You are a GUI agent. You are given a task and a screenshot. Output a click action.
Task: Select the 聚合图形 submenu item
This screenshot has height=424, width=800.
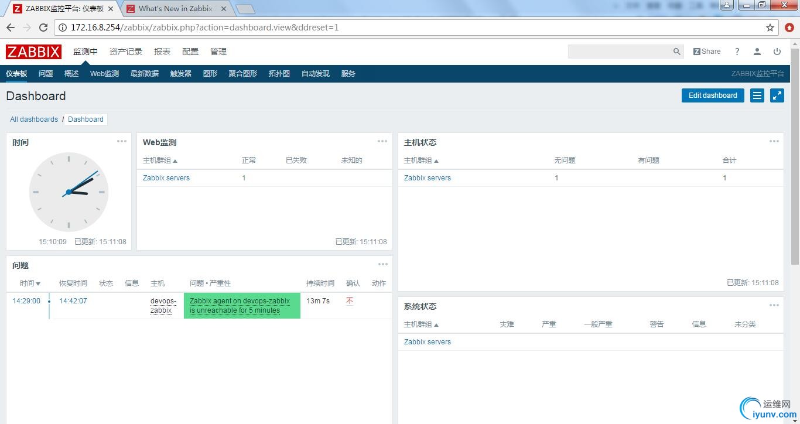(243, 74)
